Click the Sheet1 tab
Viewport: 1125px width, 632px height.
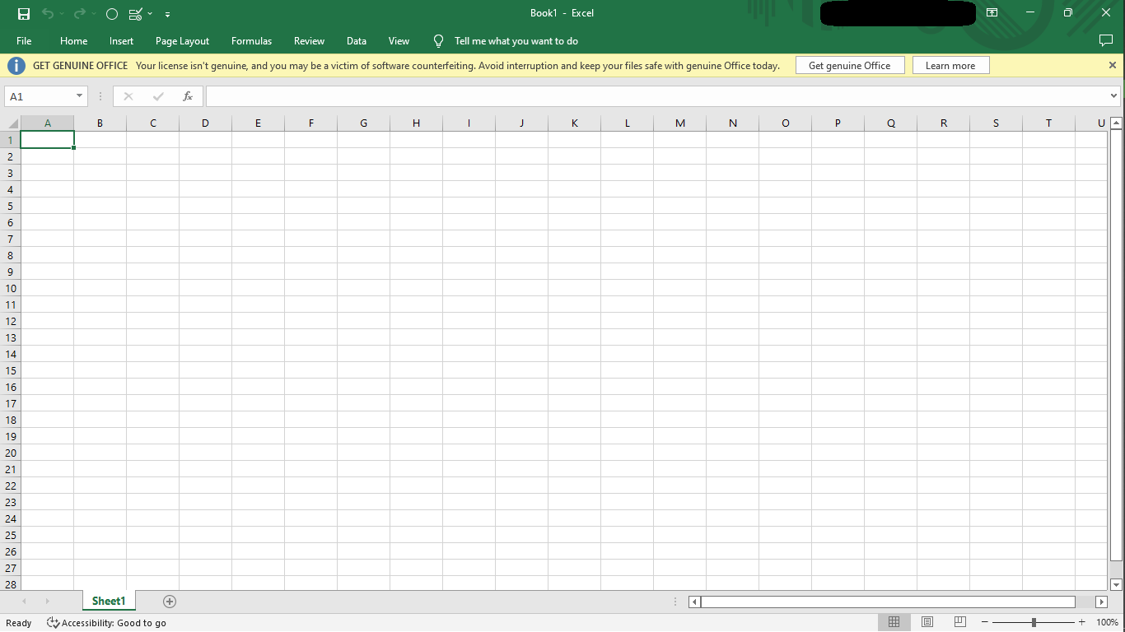[109, 602]
